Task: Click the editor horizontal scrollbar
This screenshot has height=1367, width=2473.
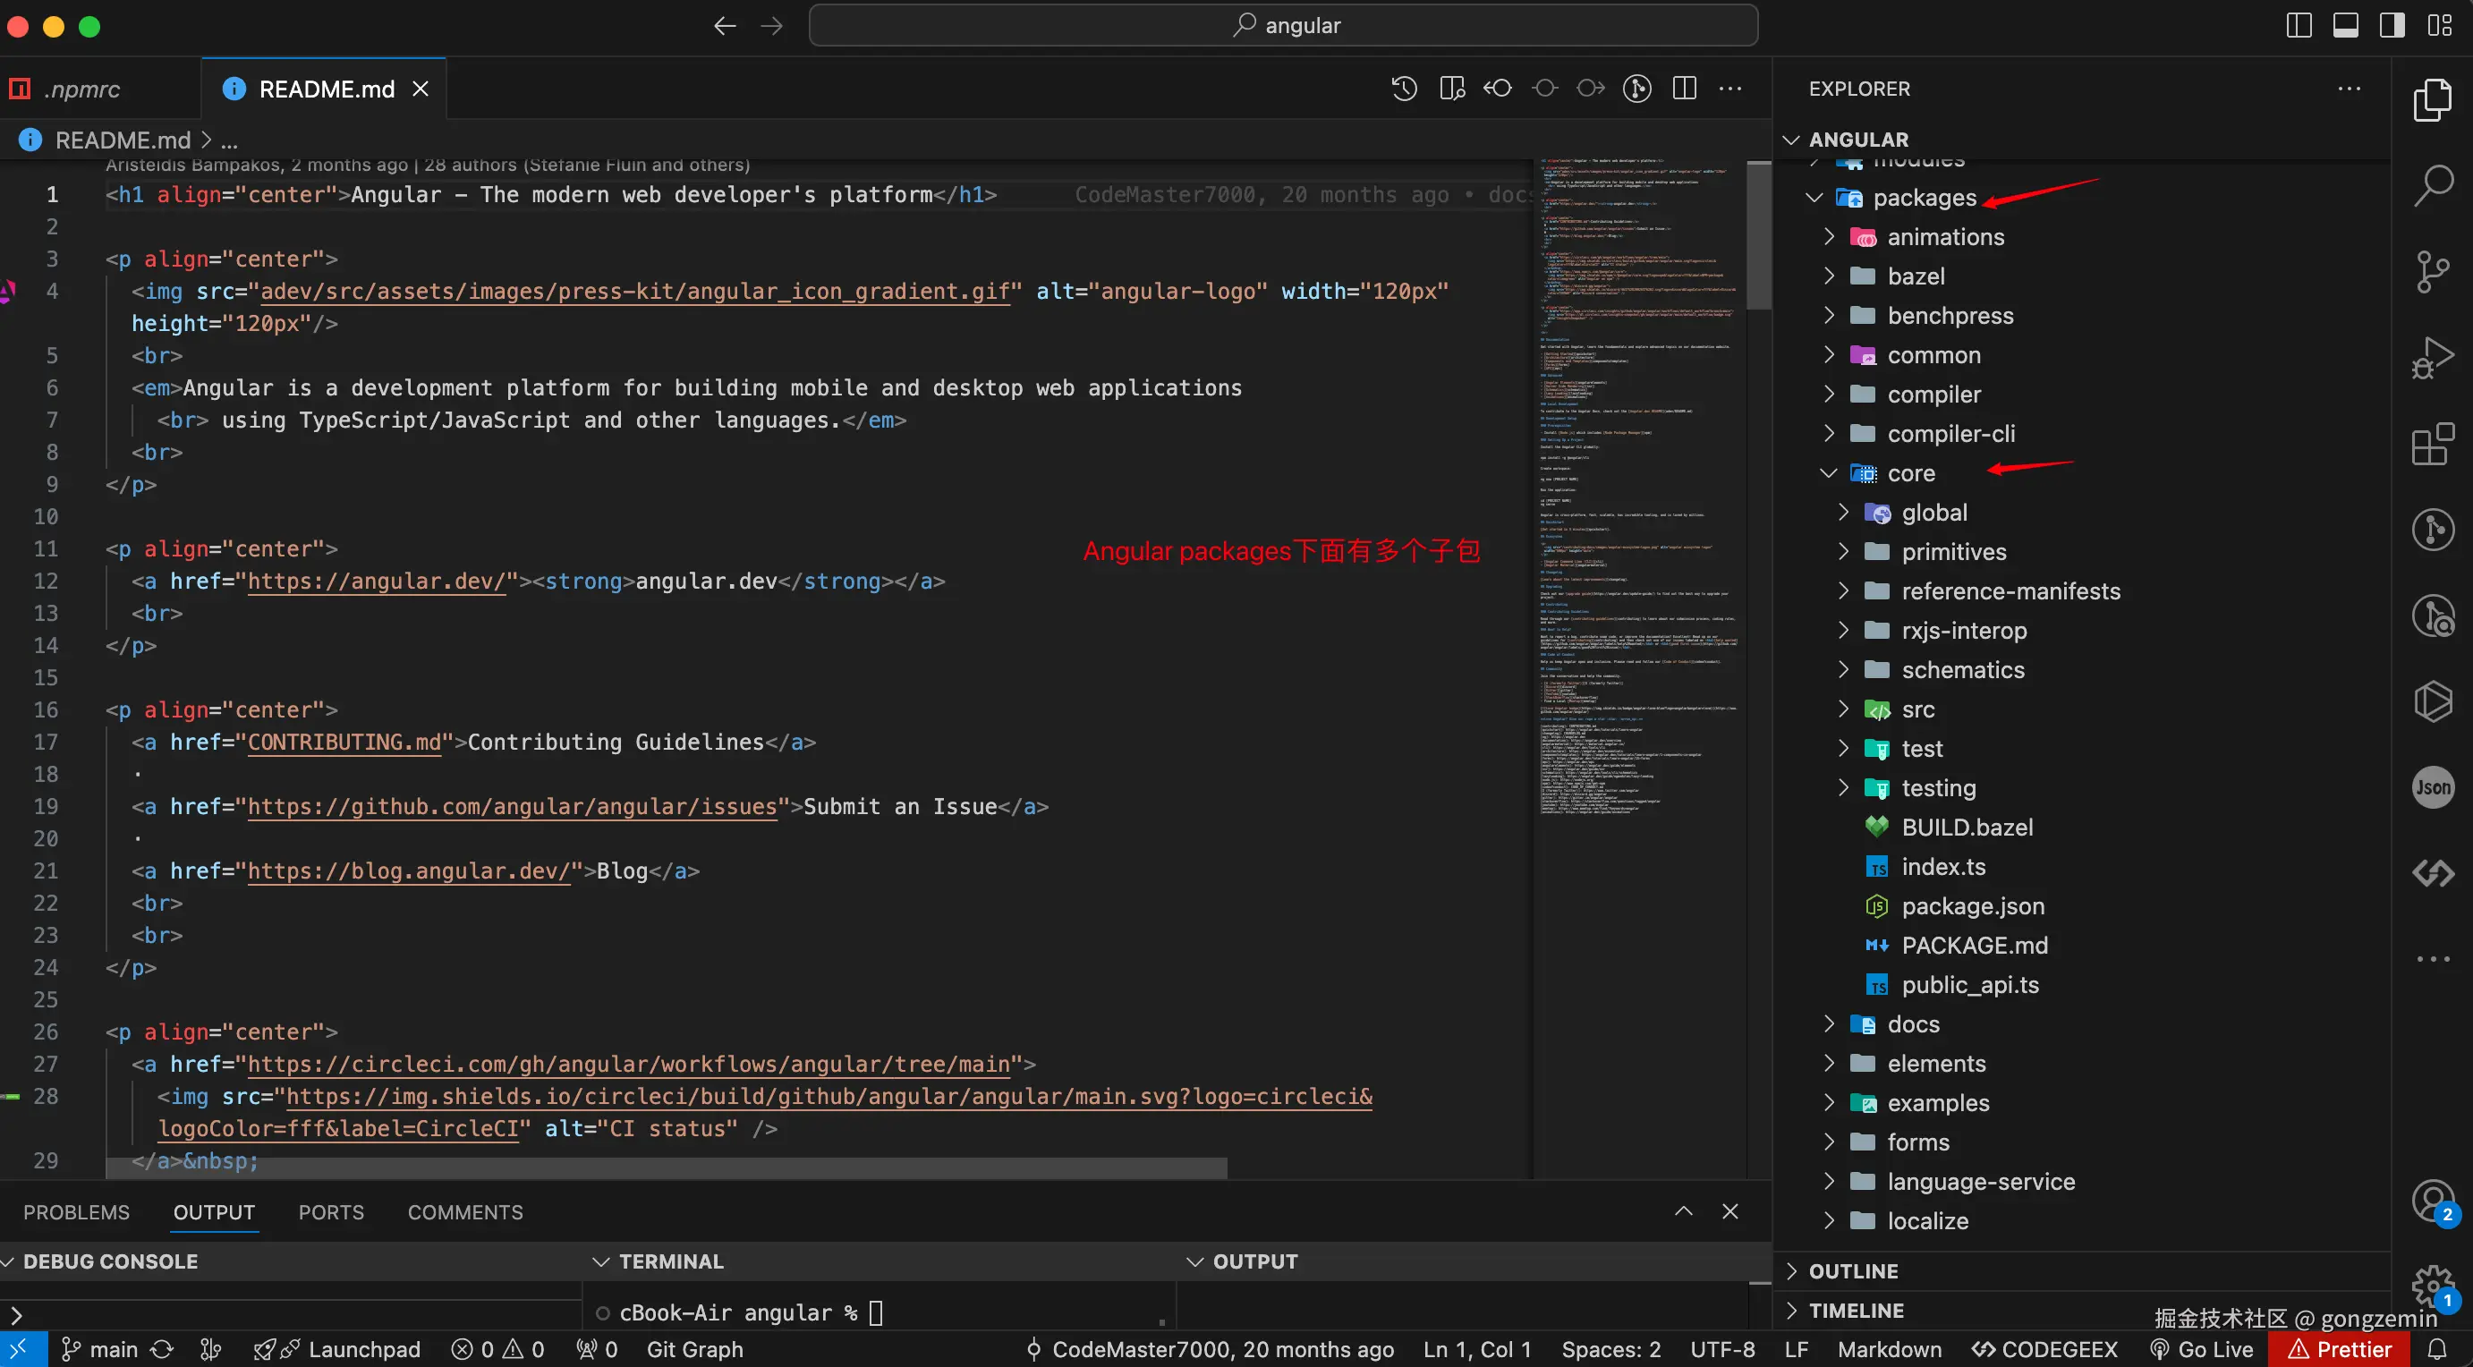Action: click(666, 1168)
